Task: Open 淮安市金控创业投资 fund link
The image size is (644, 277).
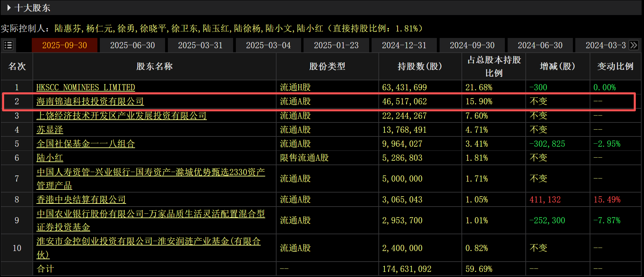Action: point(148,248)
